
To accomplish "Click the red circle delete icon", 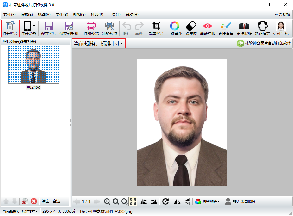I will [x=34, y=201].
